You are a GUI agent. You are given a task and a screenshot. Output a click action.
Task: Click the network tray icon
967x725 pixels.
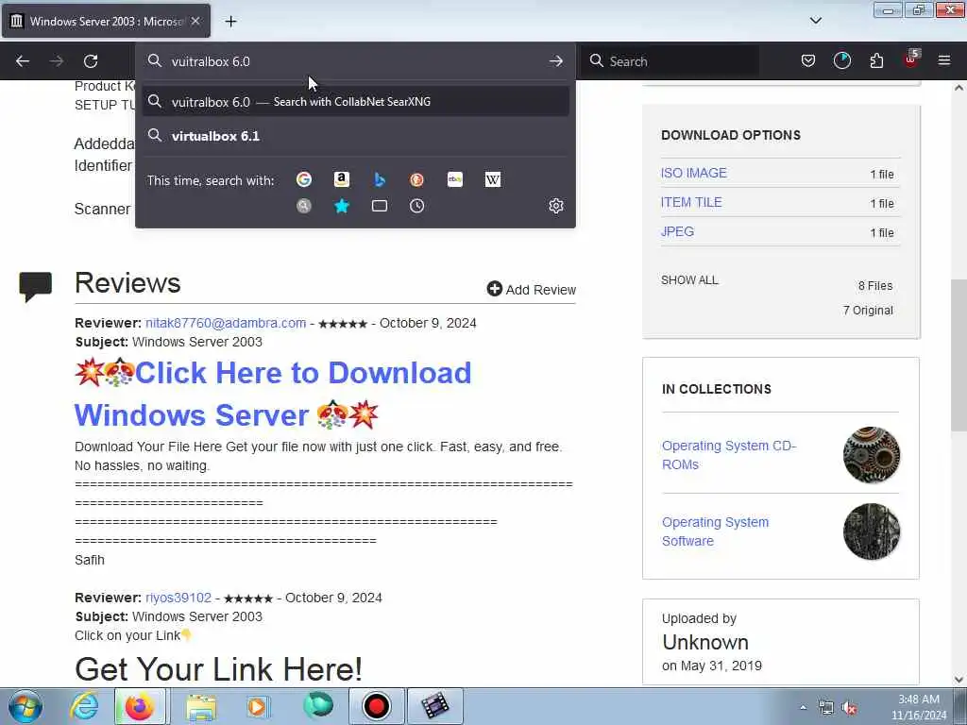[825, 708]
